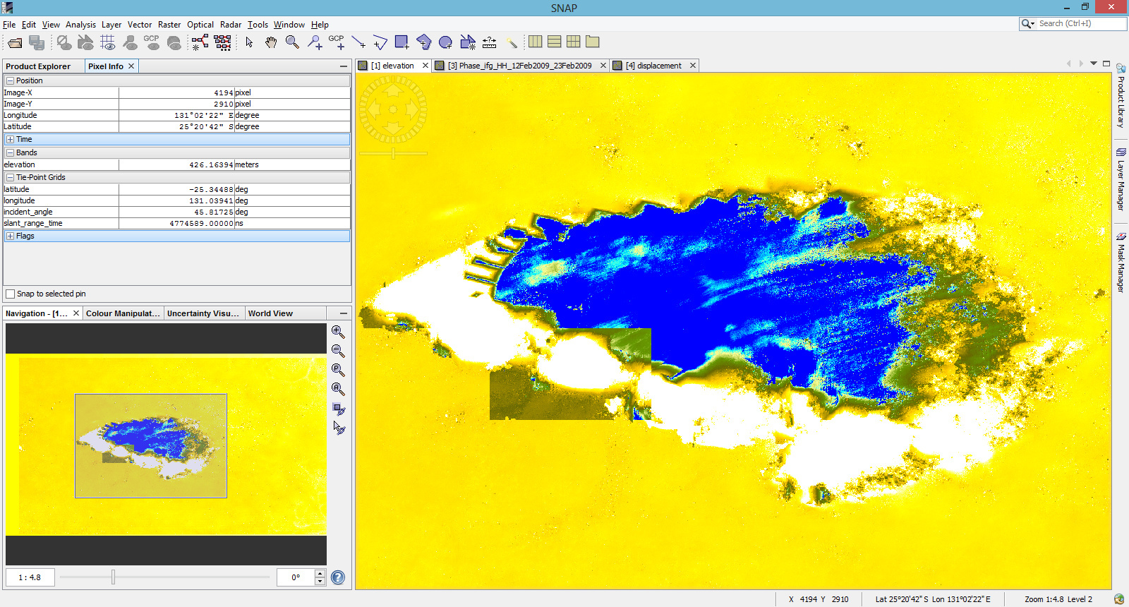Expand the Flags section
The image size is (1129, 607).
(11, 236)
